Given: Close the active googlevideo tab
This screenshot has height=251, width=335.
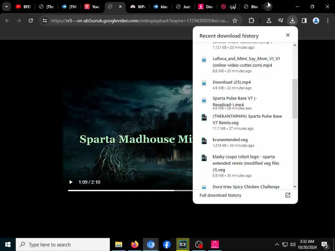Looking at the screenshot, I should (120, 7).
